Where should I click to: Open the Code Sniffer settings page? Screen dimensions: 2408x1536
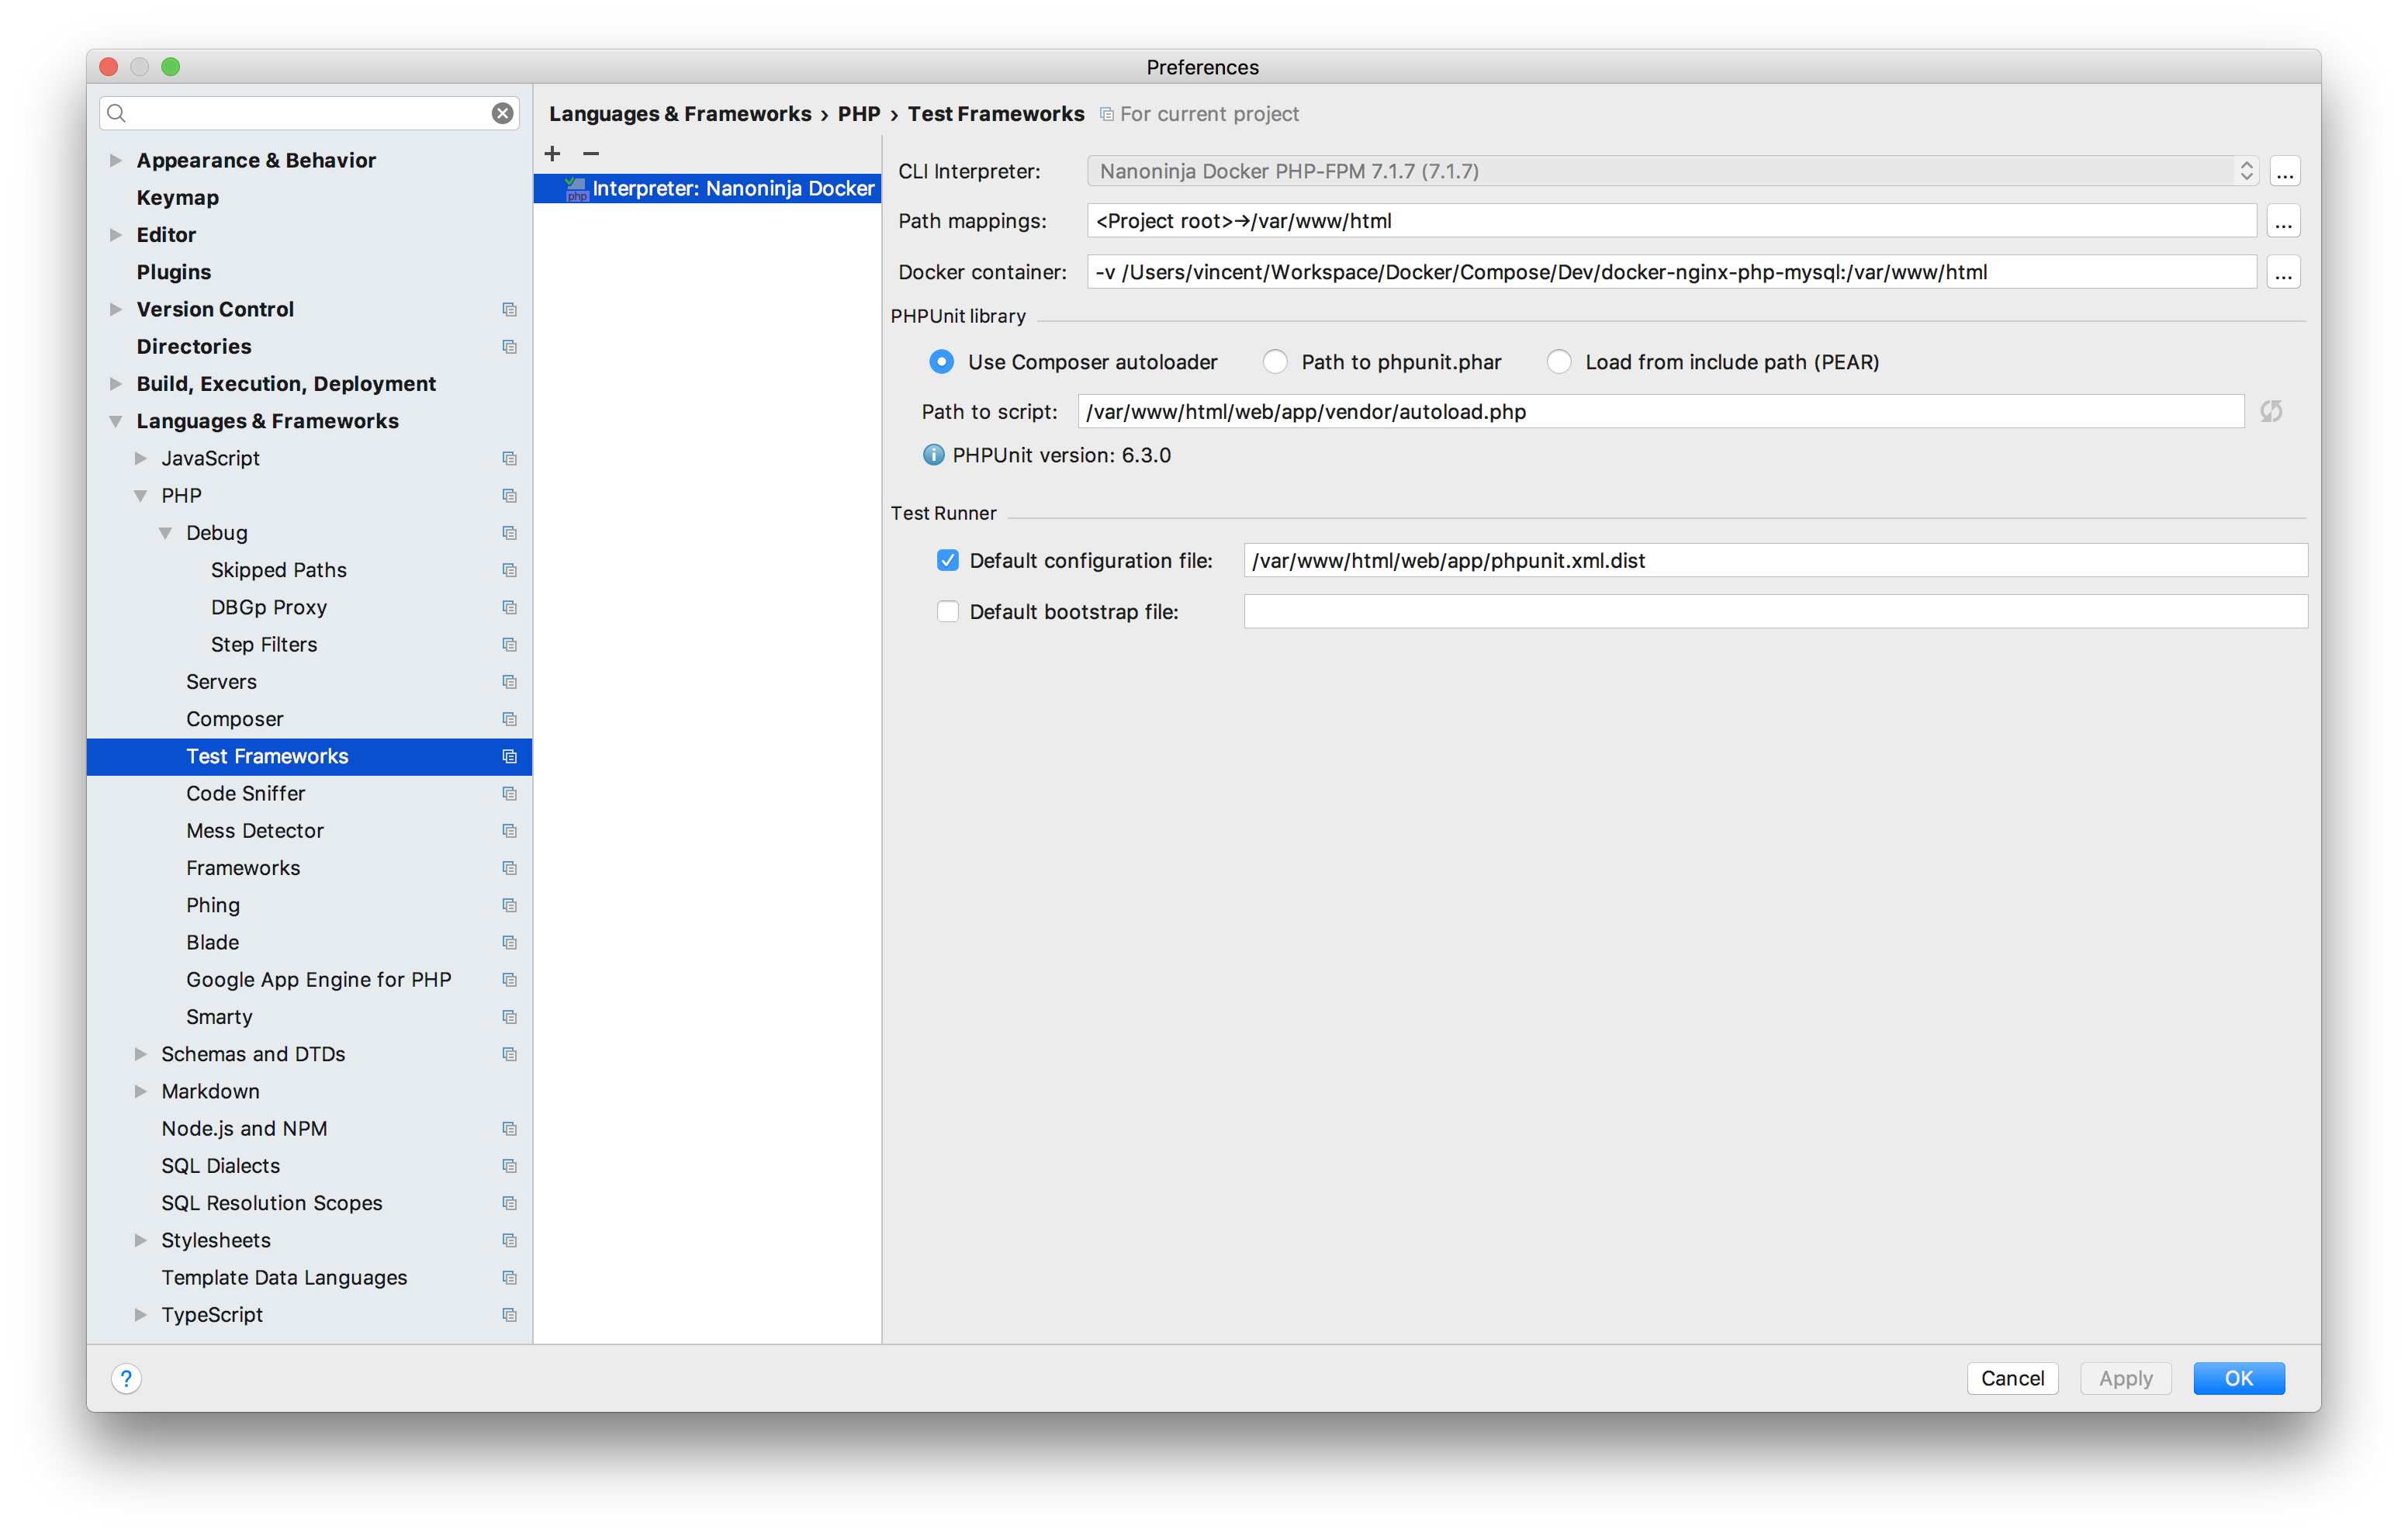[x=245, y=793]
